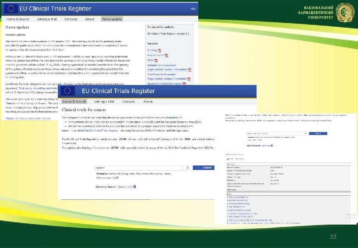Click 'Please click here to continue to the site'
The width and height of the screenshot is (358, 248).
coord(28,118)
